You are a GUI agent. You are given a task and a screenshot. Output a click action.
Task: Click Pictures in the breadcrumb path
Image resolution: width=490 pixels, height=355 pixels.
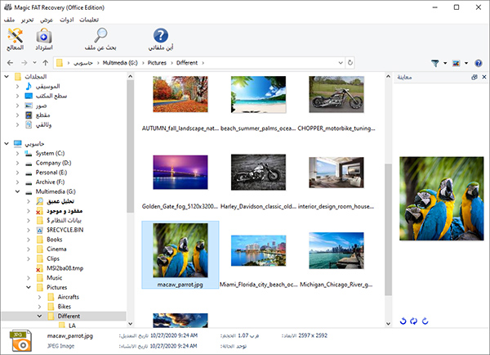coord(157,63)
